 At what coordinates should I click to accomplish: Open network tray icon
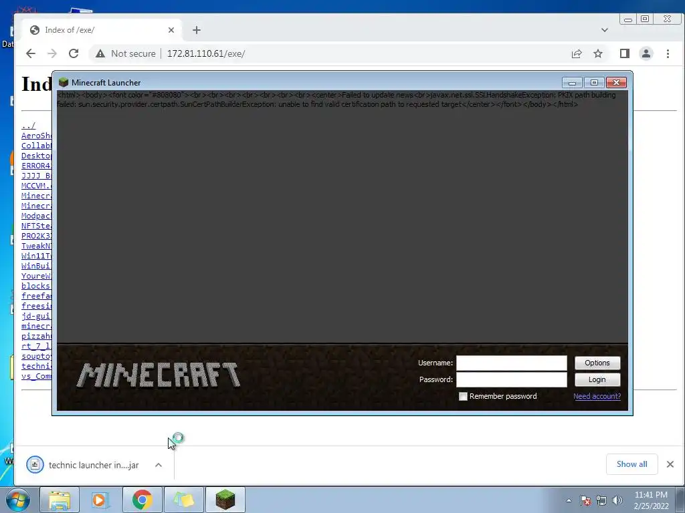coord(601,500)
